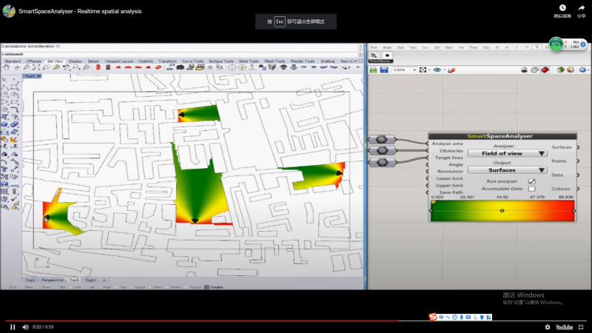Click the green preview selected-only icon

pyautogui.click(x=561, y=70)
